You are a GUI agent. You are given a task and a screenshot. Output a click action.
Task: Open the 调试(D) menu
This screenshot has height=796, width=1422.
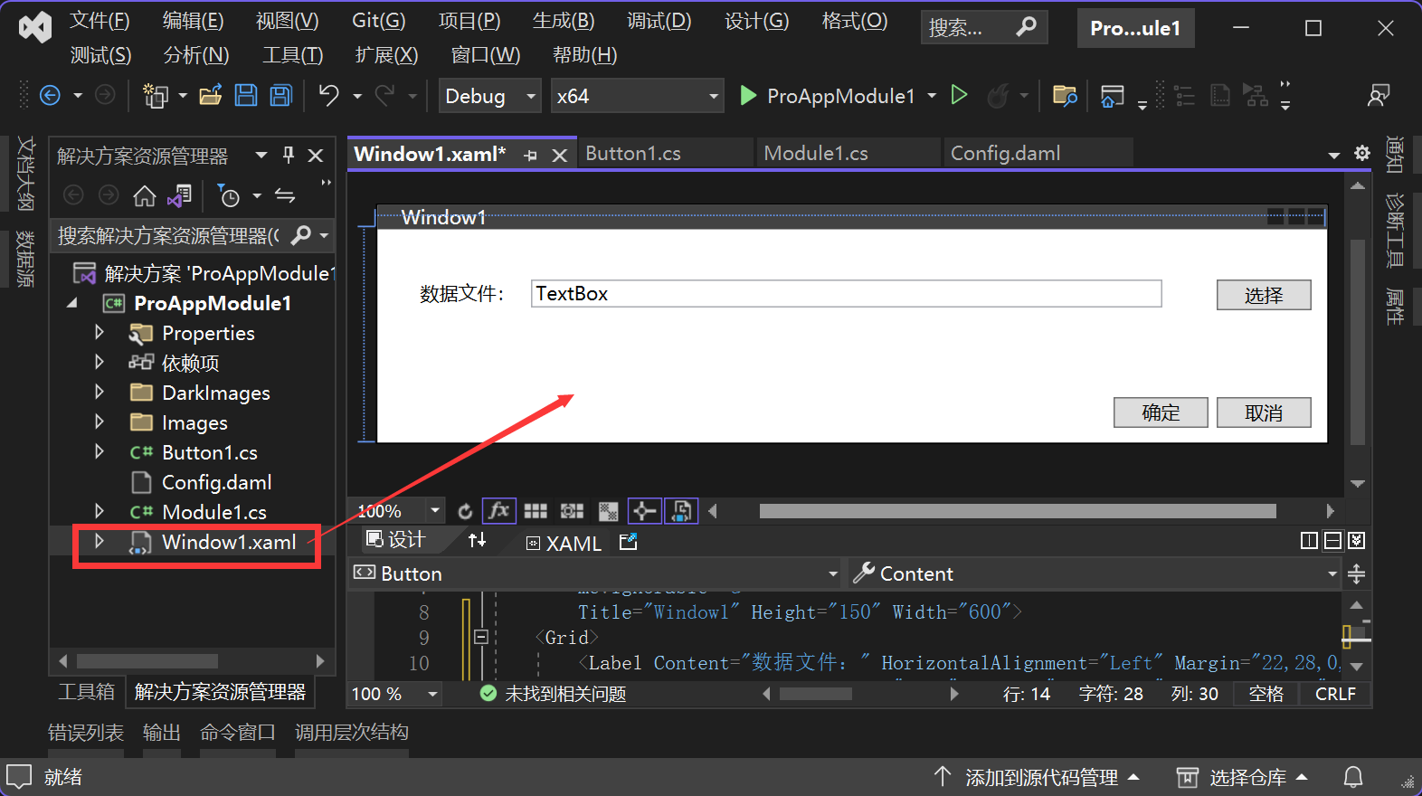[x=659, y=21]
